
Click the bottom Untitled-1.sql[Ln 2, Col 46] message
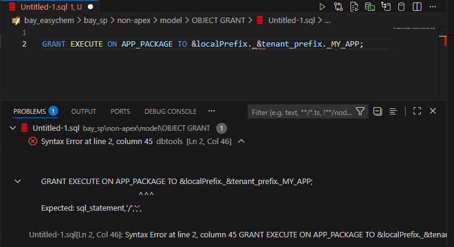(237, 234)
